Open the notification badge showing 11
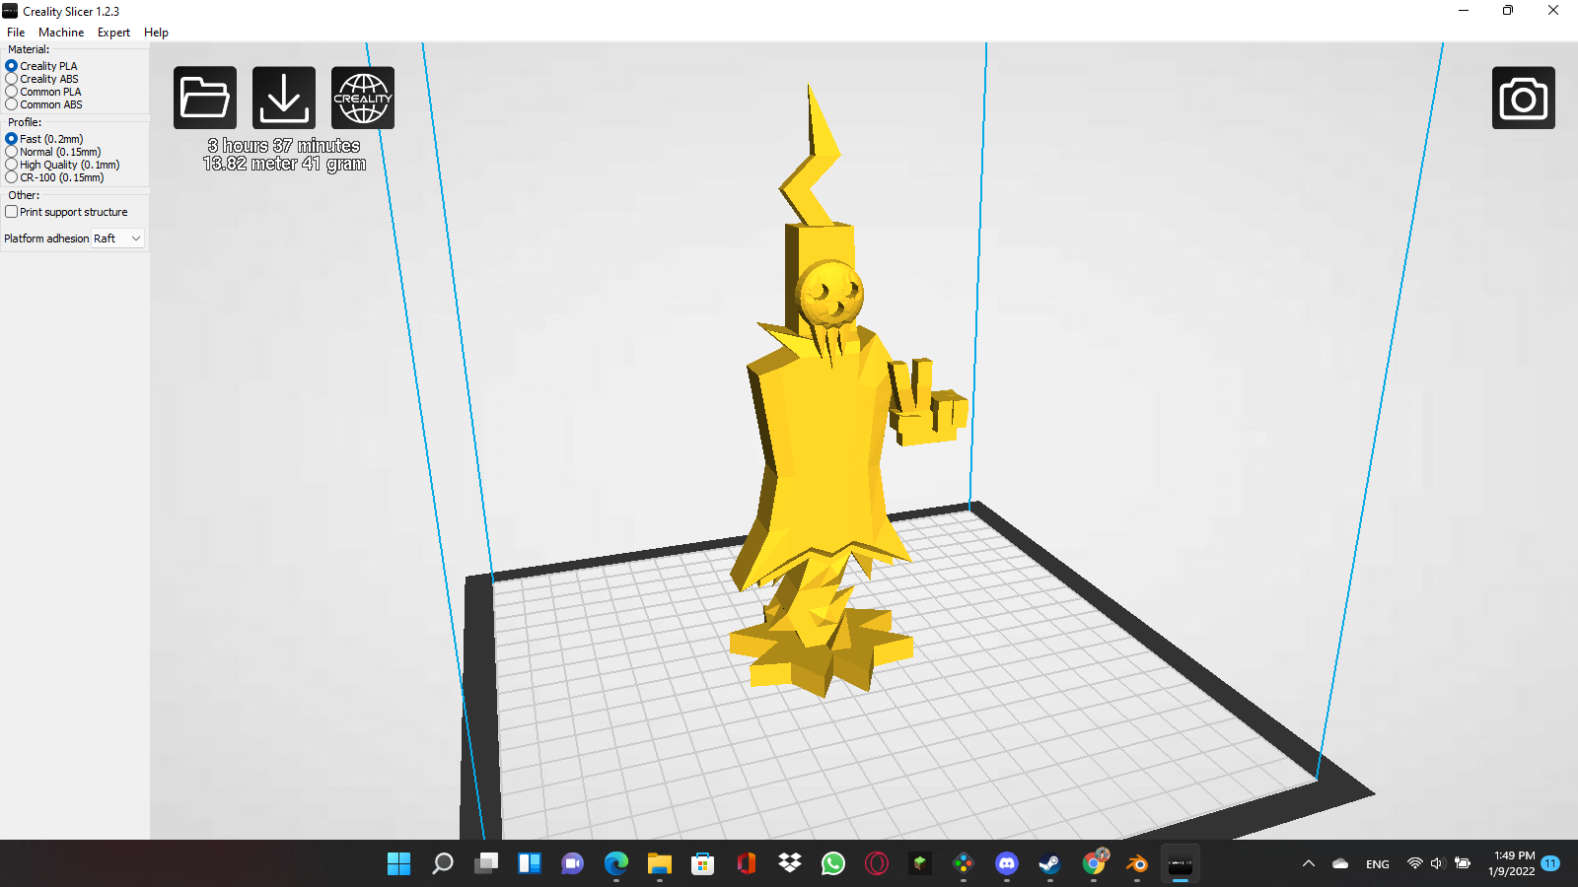The width and height of the screenshot is (1578, 887). point(1551,863)
